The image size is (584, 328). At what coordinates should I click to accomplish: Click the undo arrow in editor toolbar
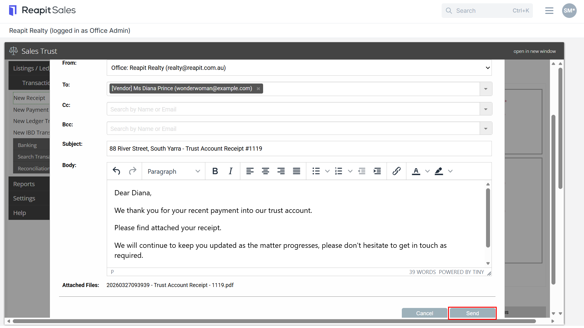pos(116,171)
